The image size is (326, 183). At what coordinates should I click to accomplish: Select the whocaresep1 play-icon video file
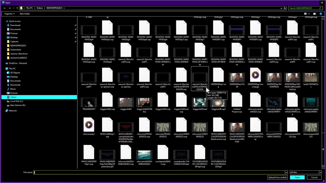89,125
